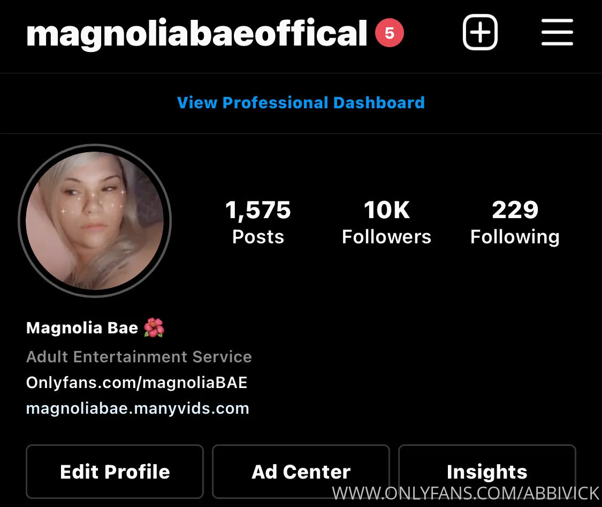Tap the Adult Entertainment Service category label
This screenshot has height=507, width=602.
coord(139,357)
